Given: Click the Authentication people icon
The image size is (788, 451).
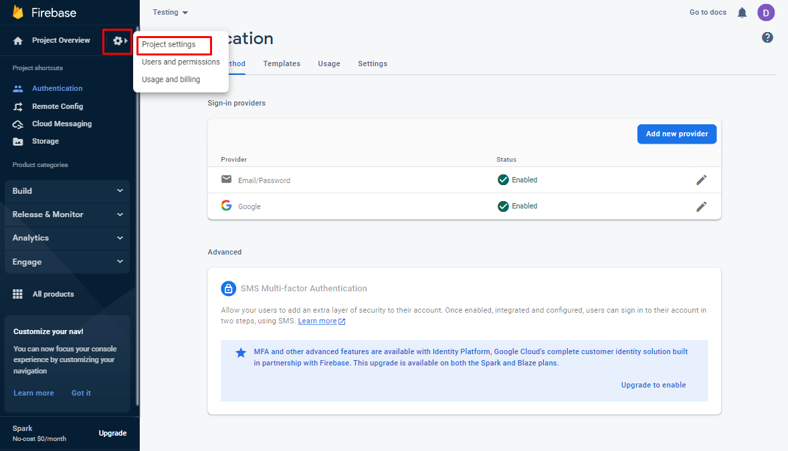Looking at the screenshot, I should [x=18, y=88].
